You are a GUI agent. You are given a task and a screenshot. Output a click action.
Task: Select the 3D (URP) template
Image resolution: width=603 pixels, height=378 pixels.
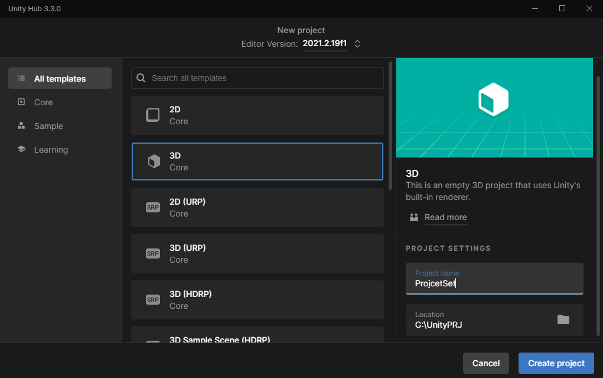pos(258,254)
